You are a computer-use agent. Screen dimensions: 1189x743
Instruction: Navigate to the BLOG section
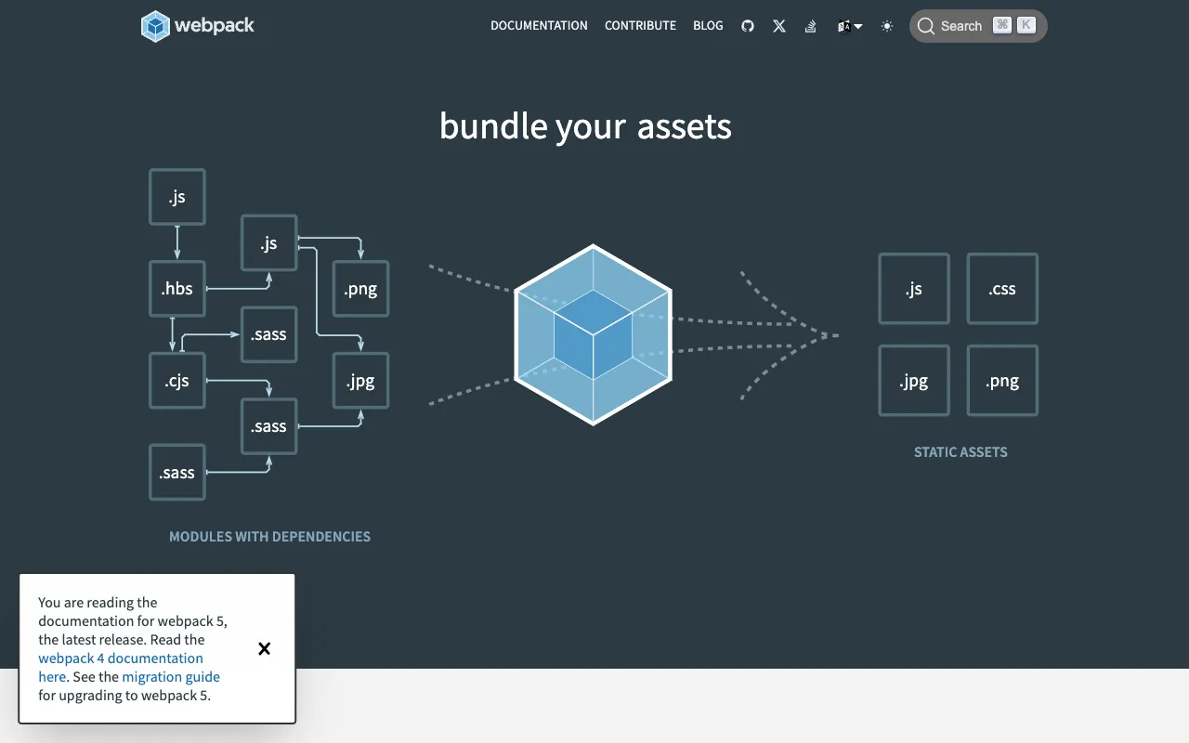pos(708,26)
